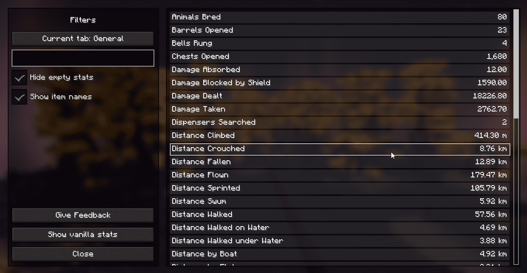This screenshot has height=273, width=527.
Task: Select the Distance by Boat row
Action: pyautogui.click(x=340, y=254)
